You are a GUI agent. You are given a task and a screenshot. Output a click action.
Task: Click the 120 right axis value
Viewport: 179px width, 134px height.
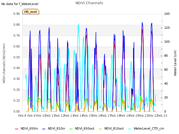click(x=167, y=28)
